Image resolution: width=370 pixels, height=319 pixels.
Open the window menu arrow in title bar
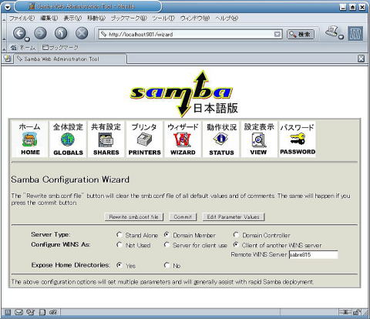point(7,7)
